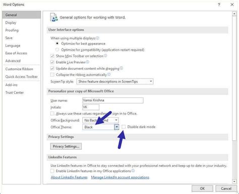
Task: Click the multiple displays info icon
Action: [x=97, y=38]
